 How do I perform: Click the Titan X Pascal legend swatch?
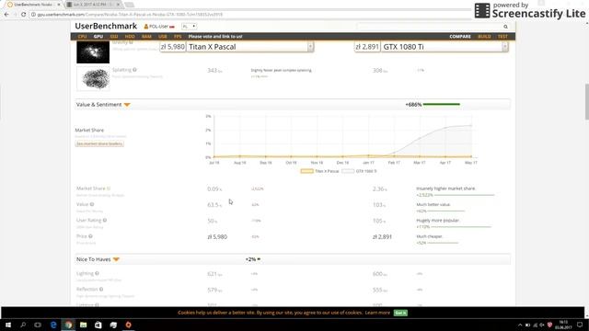pyautogui.click(x=306, y=171)
